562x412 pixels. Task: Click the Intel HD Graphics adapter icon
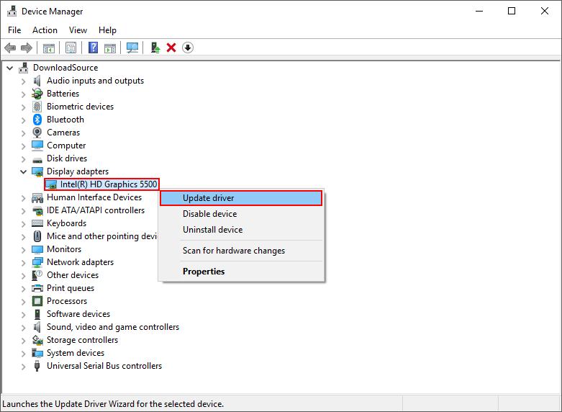click(x=52, y=184)
